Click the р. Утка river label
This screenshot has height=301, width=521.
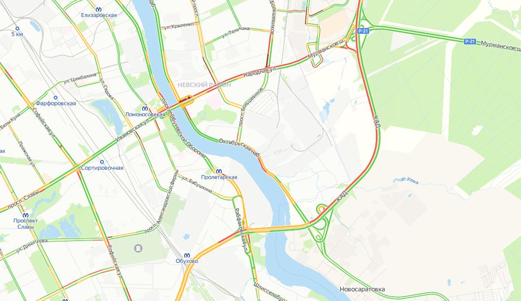(x=410, y=180)
